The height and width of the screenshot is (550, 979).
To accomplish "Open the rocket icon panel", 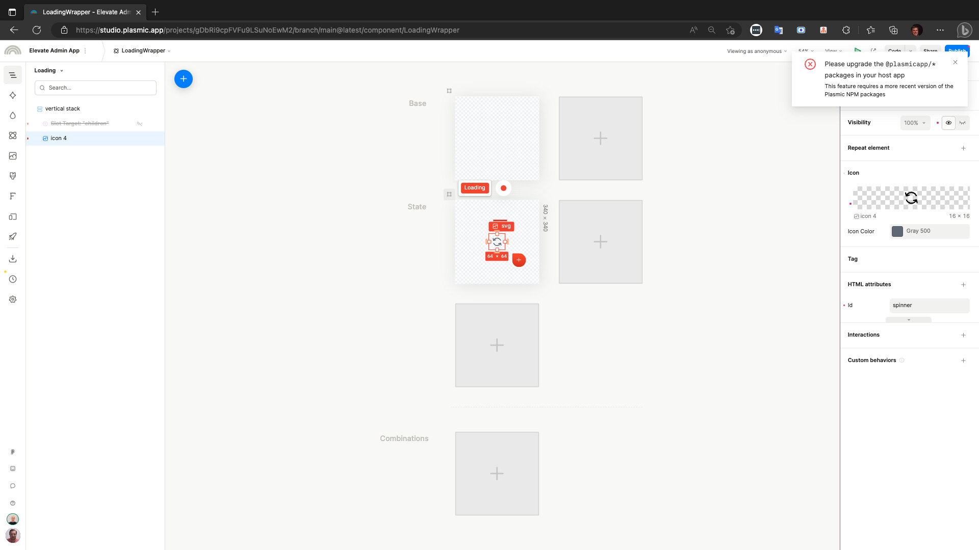I will pyautogui.click(x=13, y=236).
